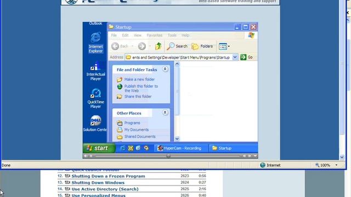The image size is (351, 197).
Task: Select the Startup taskbar button
Action: [x=233, y=148]
